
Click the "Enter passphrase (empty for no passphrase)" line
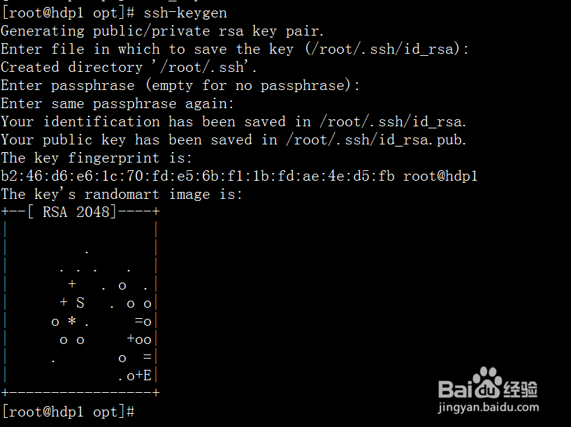pyautogui.click(x=180, y=86)
